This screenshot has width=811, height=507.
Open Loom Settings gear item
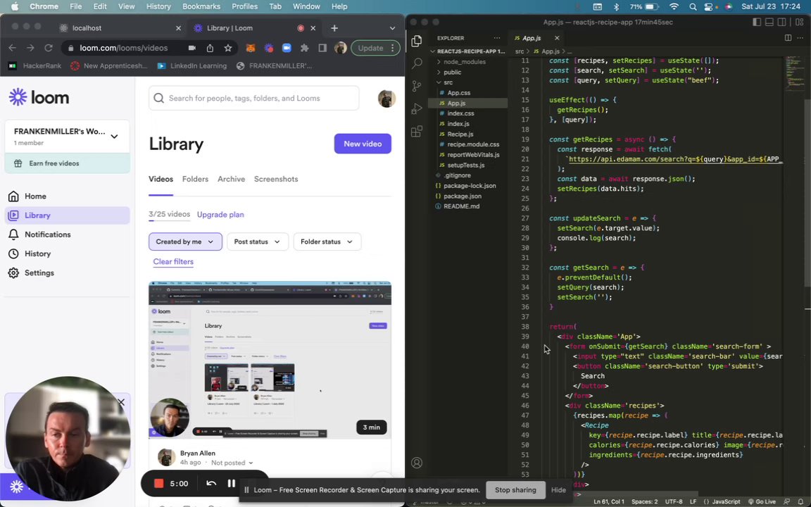(x=68, y=273)
